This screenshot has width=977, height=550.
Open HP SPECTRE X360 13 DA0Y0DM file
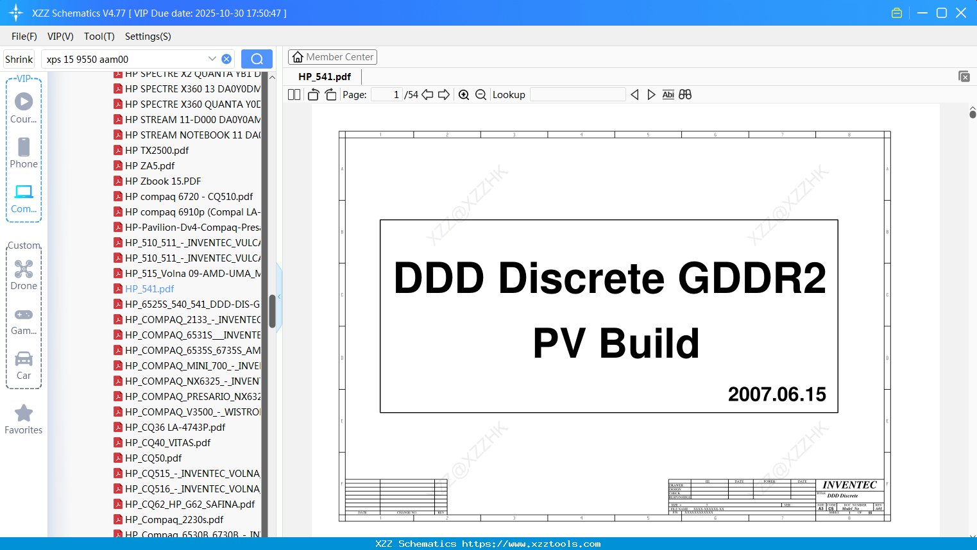187,89
